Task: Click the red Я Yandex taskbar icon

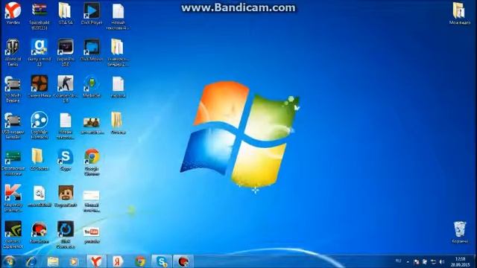Action: 118,261
